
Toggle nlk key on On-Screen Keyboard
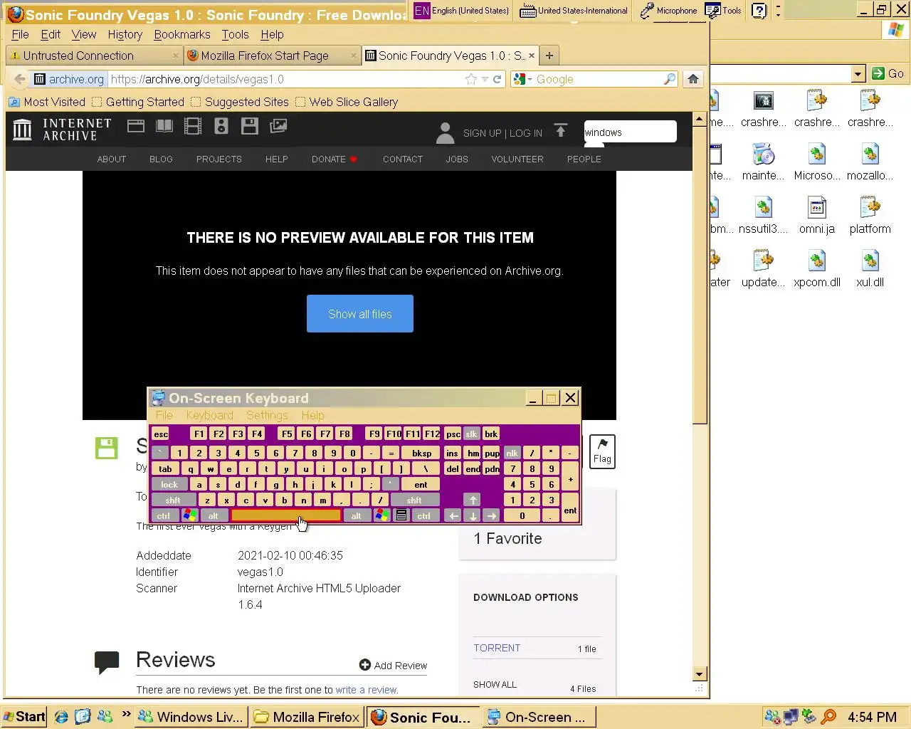512,453
